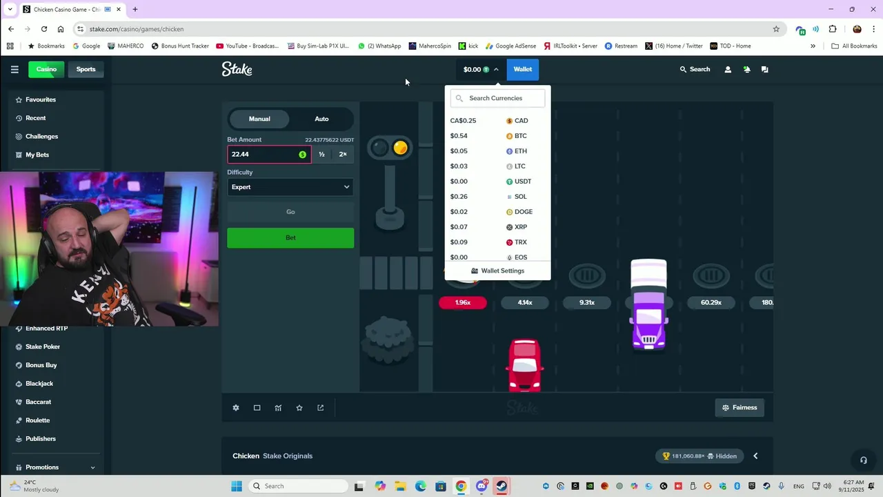Viewport: 883px width, 497px height.
Task: Open Edge browser in taskbar
Action: point(421,486)
